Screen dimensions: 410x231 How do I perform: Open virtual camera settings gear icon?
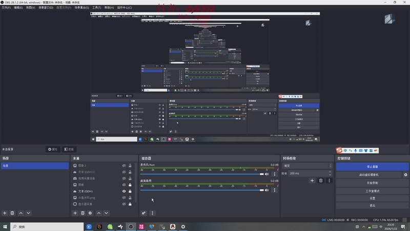click(405, 175)
